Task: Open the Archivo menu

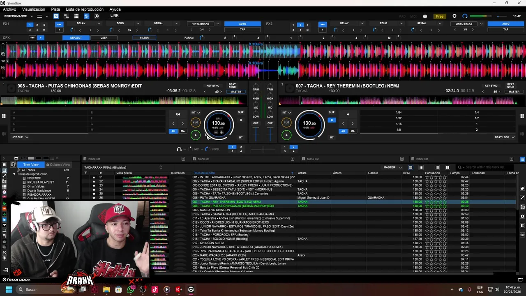Action: 9,9
